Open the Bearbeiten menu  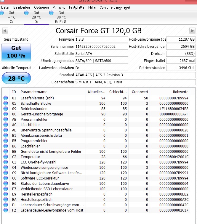click(22, 7)
